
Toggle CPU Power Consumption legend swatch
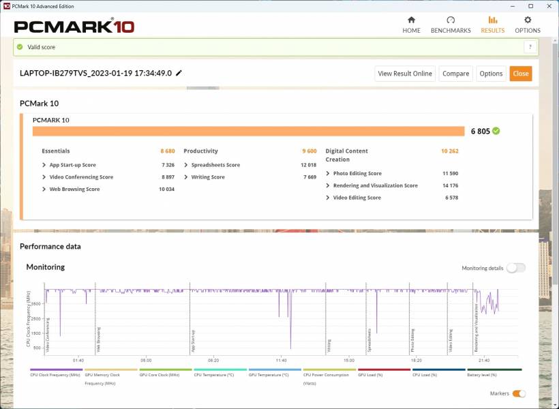click(x=330, y=369)
